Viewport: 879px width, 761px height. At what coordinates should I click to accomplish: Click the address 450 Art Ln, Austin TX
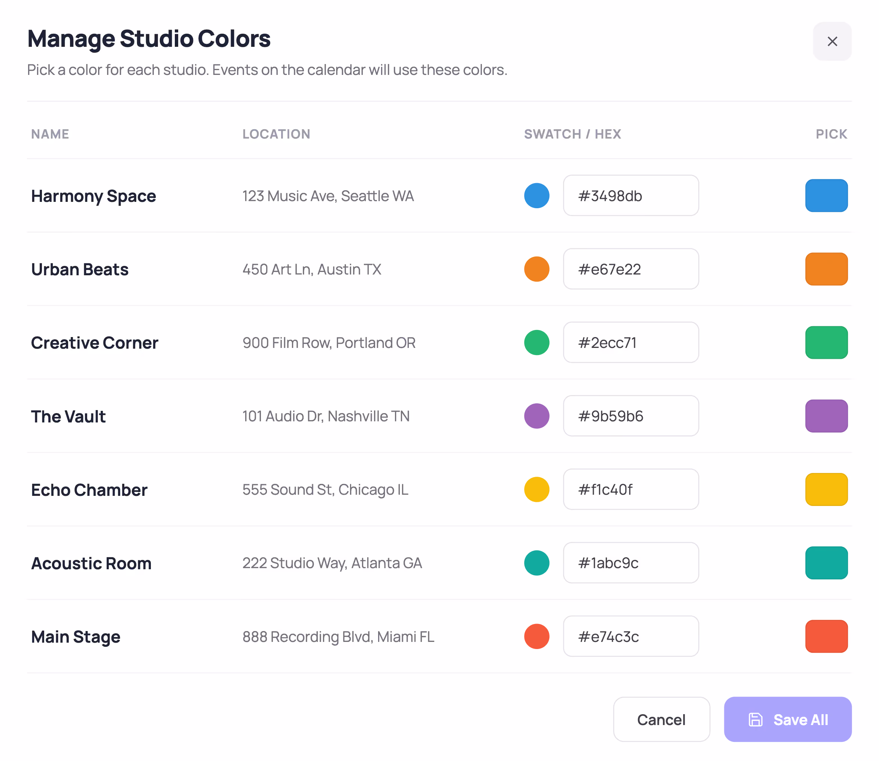pyautogui.click(x=312, y=269)
